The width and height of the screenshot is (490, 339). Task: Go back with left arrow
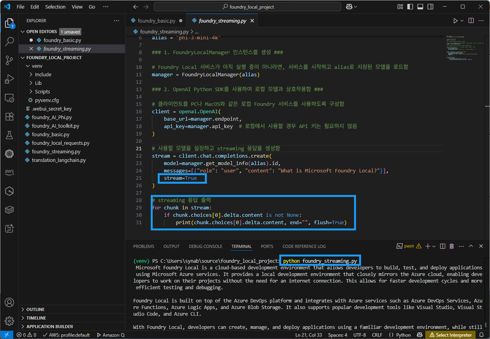136,7
